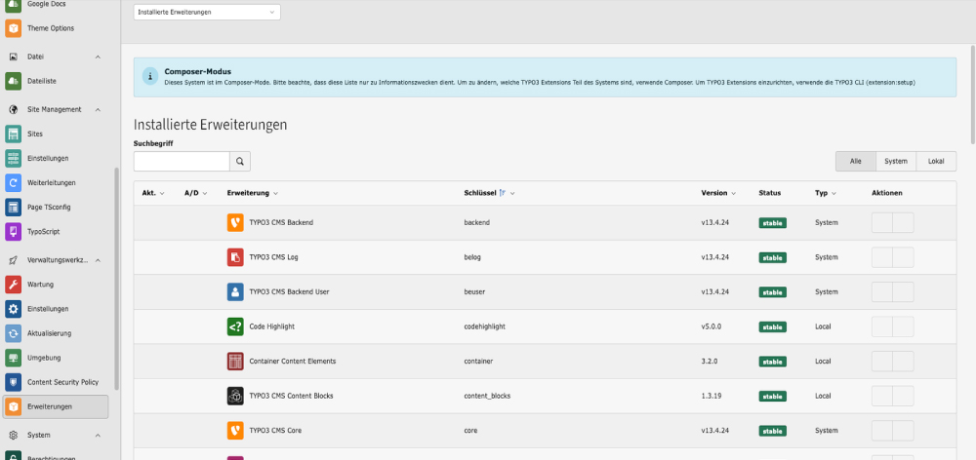Click TYPO3 CMS Backend extension icon
This screenshot has width=976, height=460.
click(x=235, y=222)
